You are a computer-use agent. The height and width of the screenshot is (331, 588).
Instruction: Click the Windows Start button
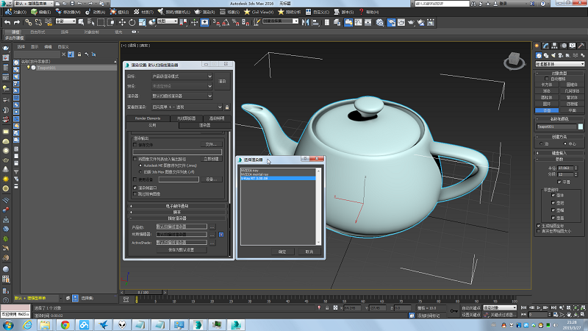[9, 324]
